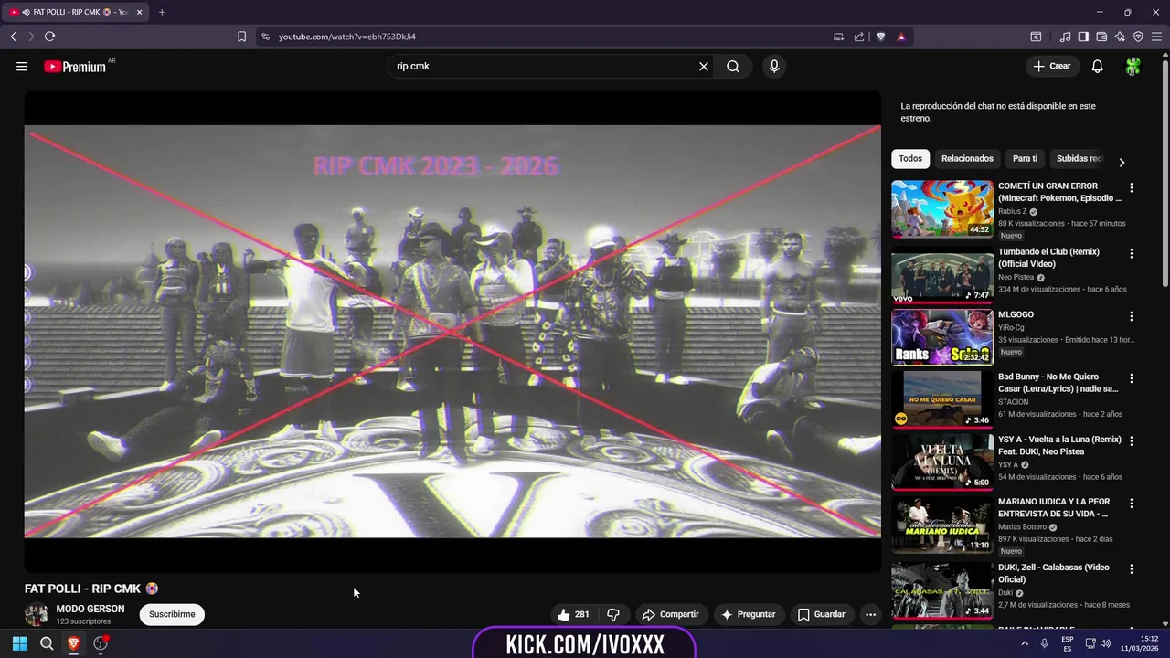Screen dimensions: 1170x658
Task: Go back with browser back arrow
Action: (x=13, y=37)
